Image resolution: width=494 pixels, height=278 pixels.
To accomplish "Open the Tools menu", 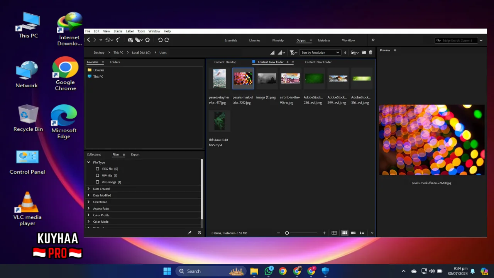I will (x=141, y=31).
